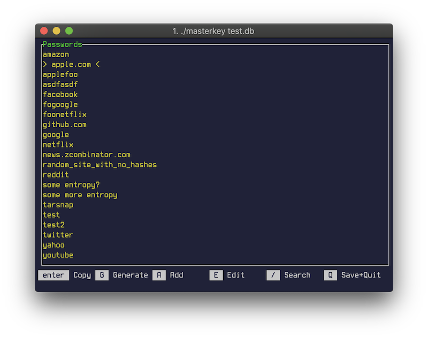Select the facebook password entry
This screenshot has width=428, height=338.
tap(60, 95)
